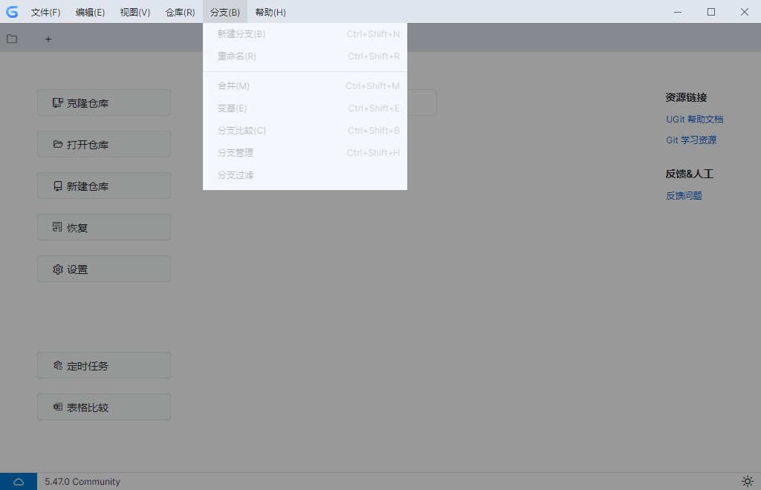Select 分支过滤 menu entry

[305, 175]
